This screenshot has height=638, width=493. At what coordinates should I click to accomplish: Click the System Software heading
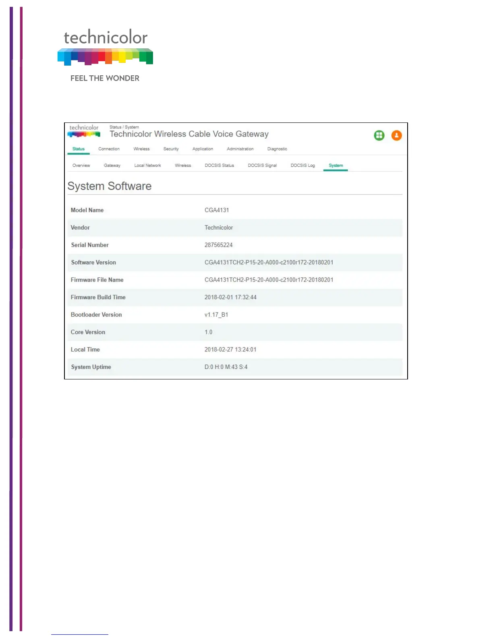110,186
